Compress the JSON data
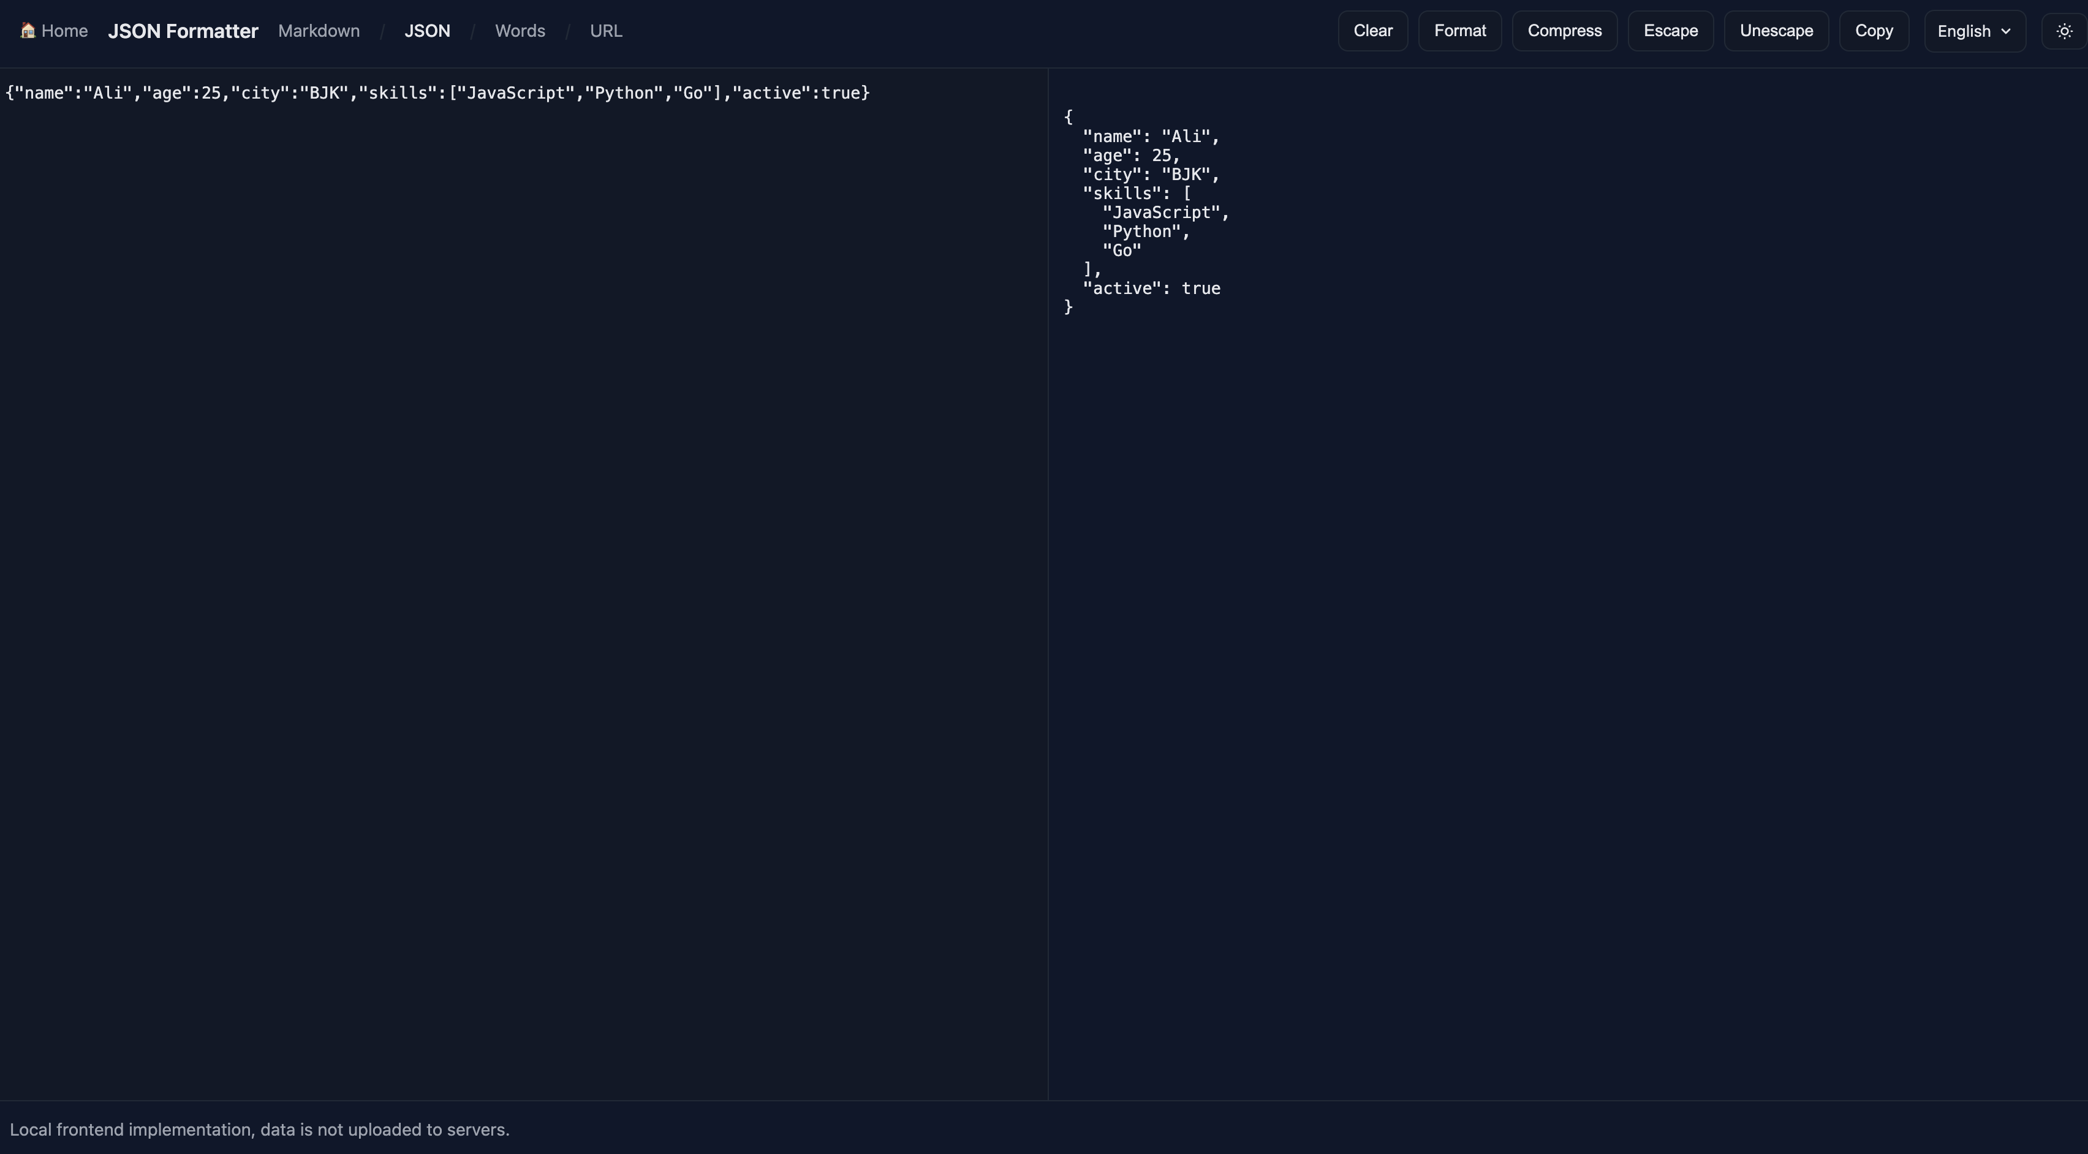 pyautogui.click(x=1564, y=30)
